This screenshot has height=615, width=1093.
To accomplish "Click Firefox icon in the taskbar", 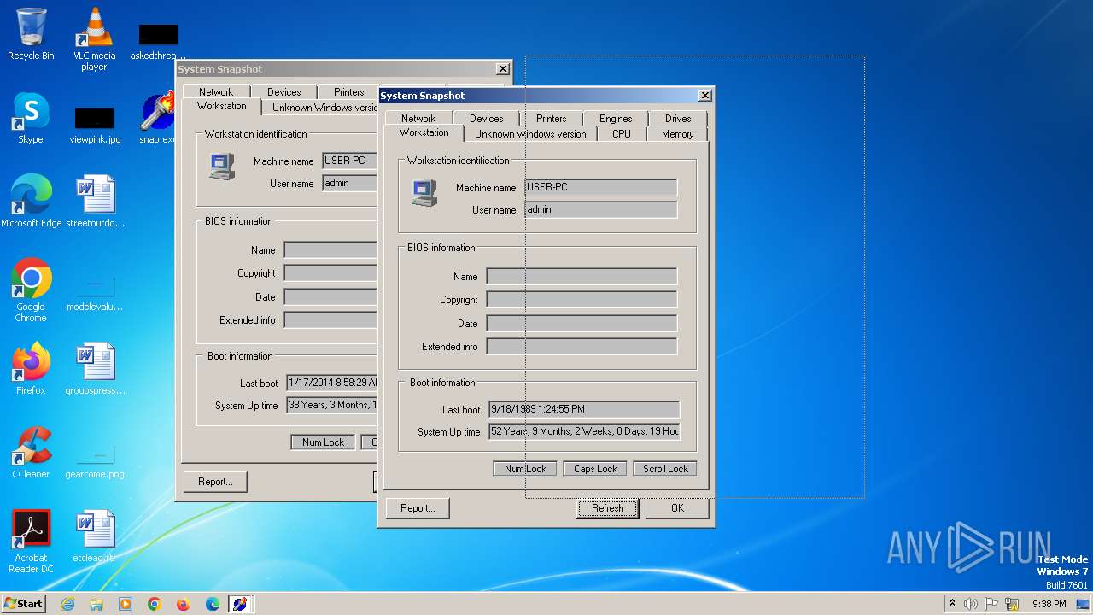I will pyautogui.click(x=184, y=604).
